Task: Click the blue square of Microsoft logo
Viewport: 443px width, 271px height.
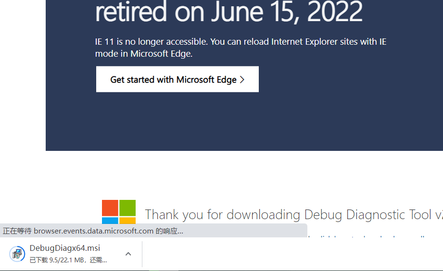Action: pos(110,221)
